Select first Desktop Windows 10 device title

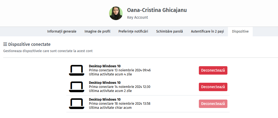point(105,66)
